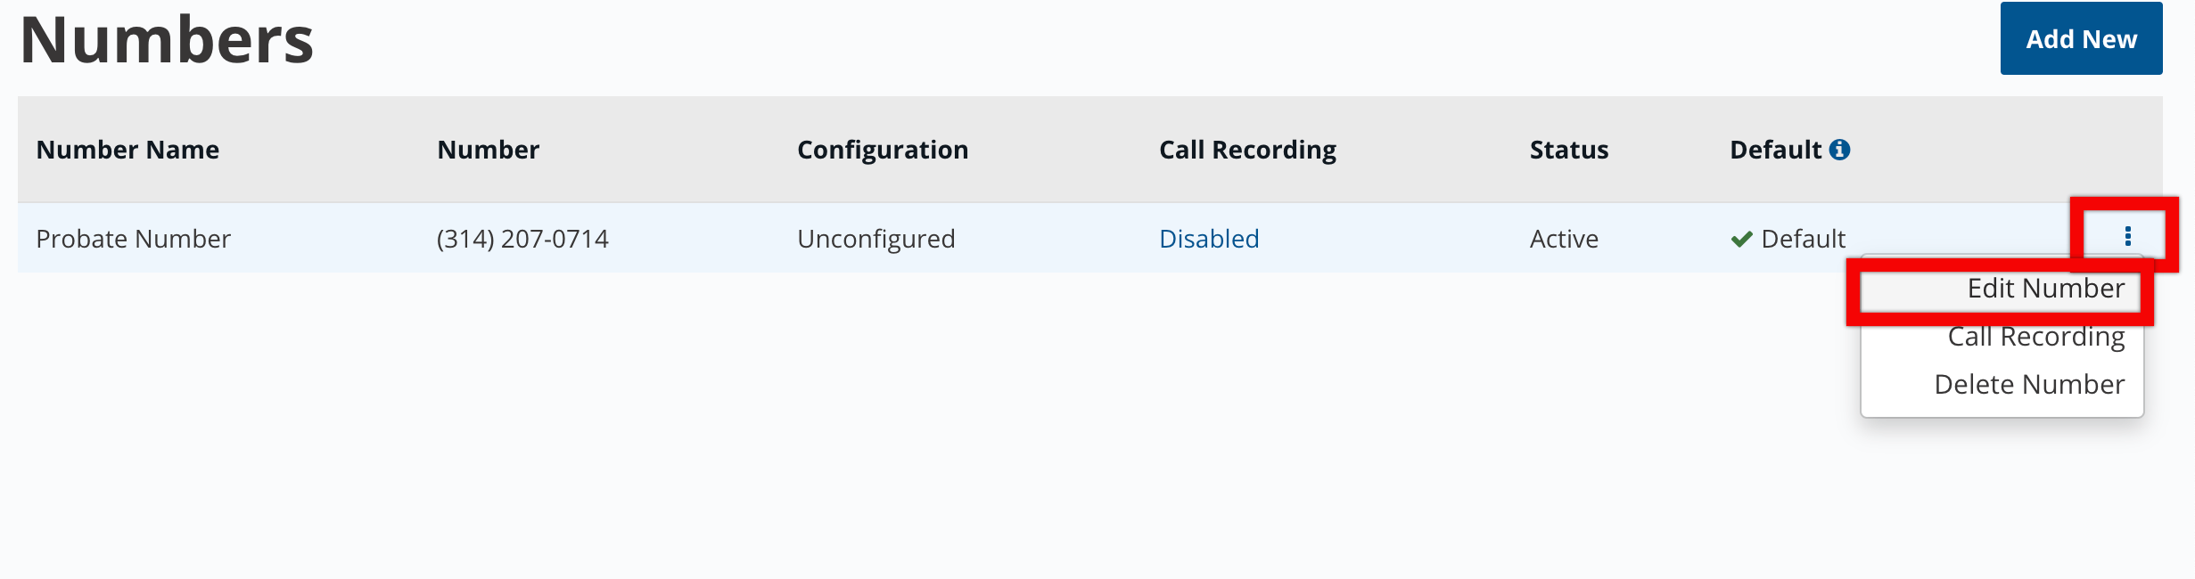This screenshot has width=2195, height=579.
Task: Click the Number column header
Action: click(488, 150)
